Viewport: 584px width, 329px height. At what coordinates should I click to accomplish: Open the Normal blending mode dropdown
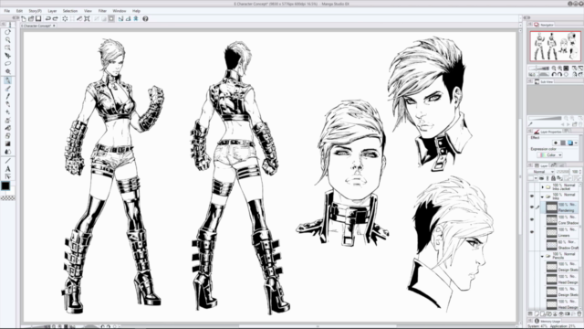(x=542, y=172)
